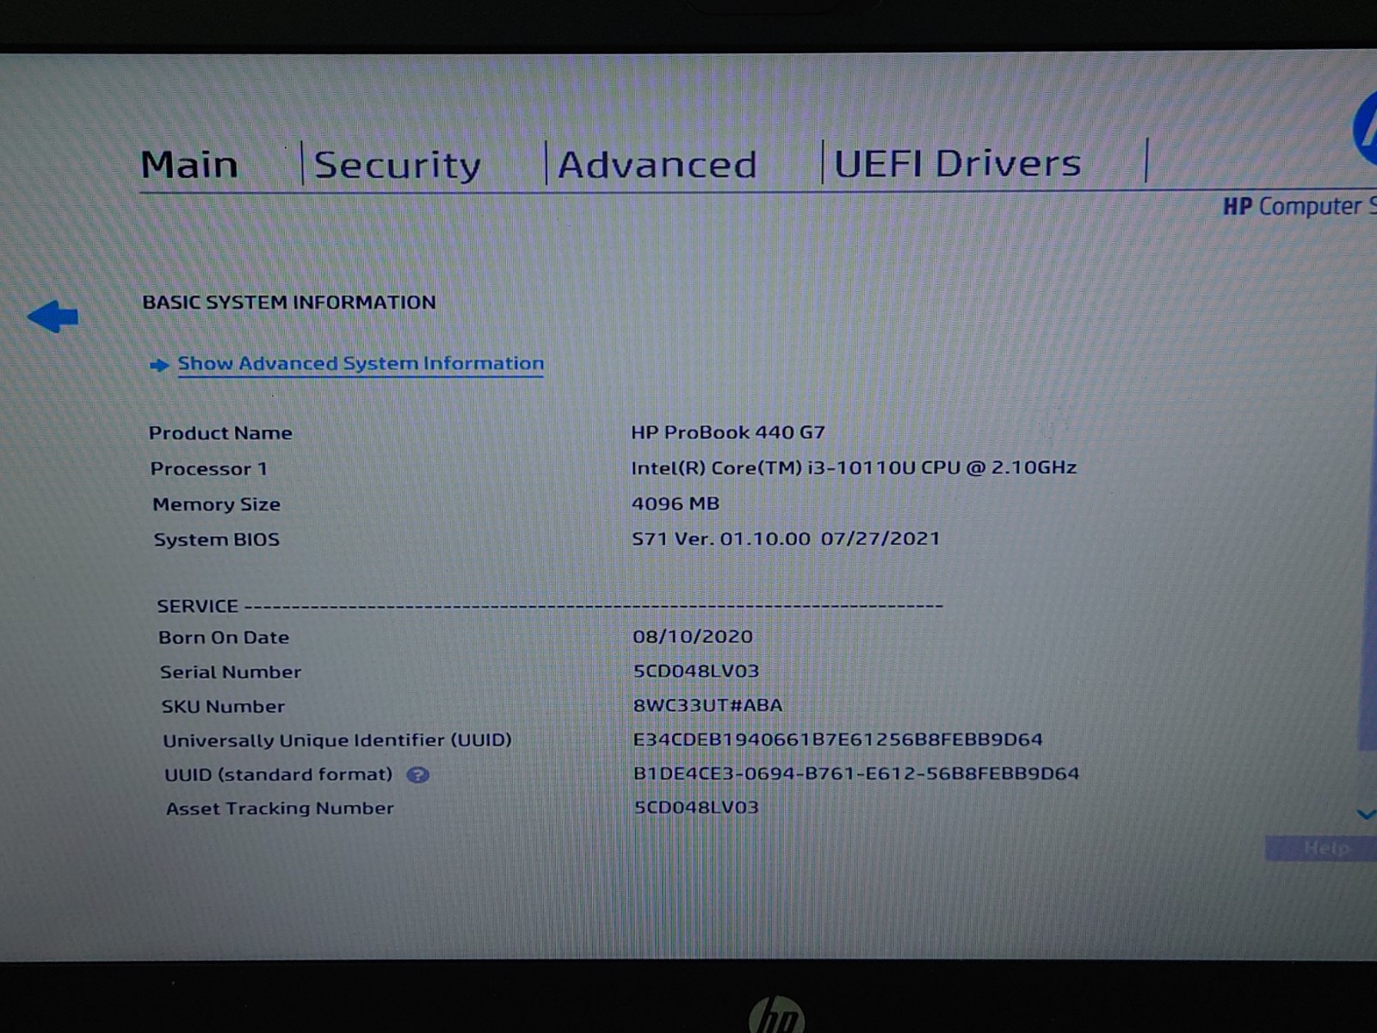Image resolution: width=1377 pixels, height=1033 pixels.
Task: Click the 4096 MB memory value
Action: click(676, 504)
